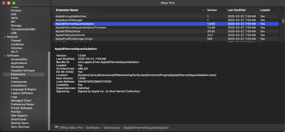Click the split pane divider handle dot
285x132 pixels.
click(168, 43)
